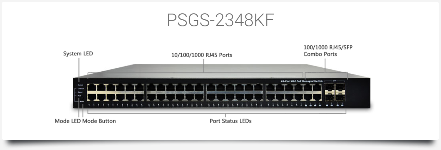The width and height of the screenshot is (441, 150).
Task: Click the last RJ45 port in the bottom row
Action: pyautogui.click(x=317, y=97)
